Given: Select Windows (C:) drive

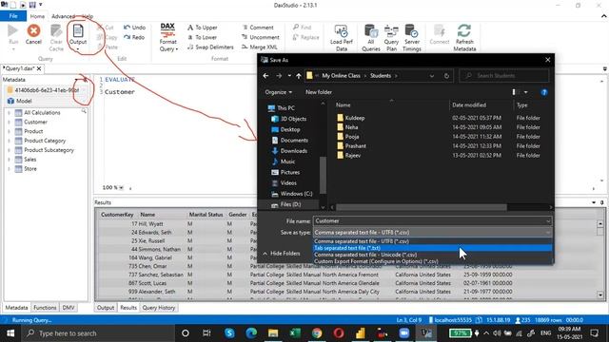Looking at the screenshot, I should coord(296,194).
